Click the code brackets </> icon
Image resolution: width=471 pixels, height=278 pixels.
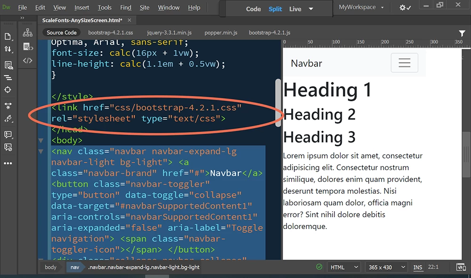point(28,60)
